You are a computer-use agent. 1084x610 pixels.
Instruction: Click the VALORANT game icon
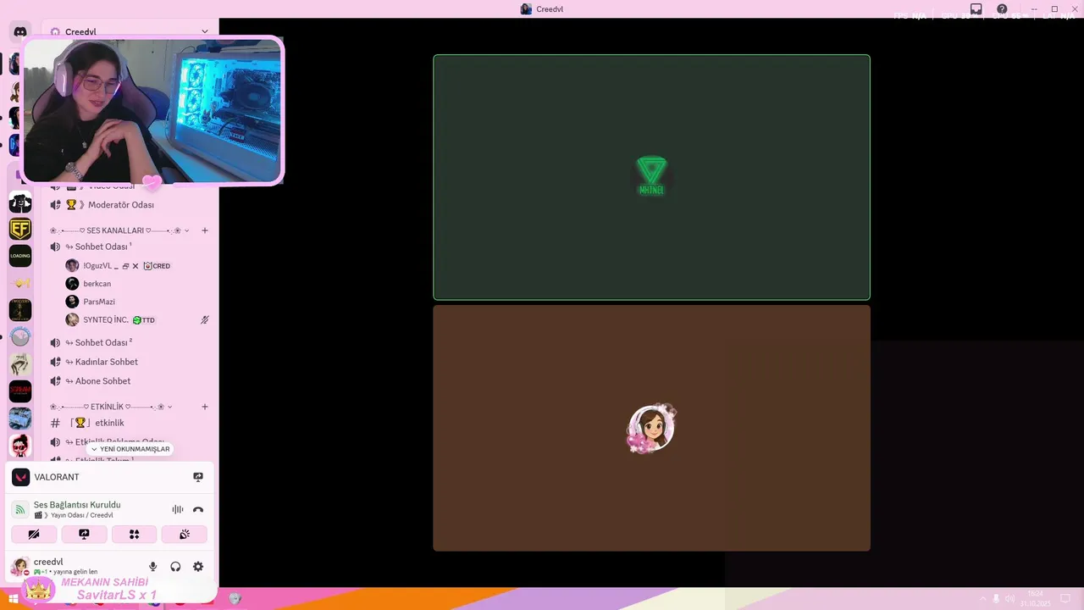[20, 477]
